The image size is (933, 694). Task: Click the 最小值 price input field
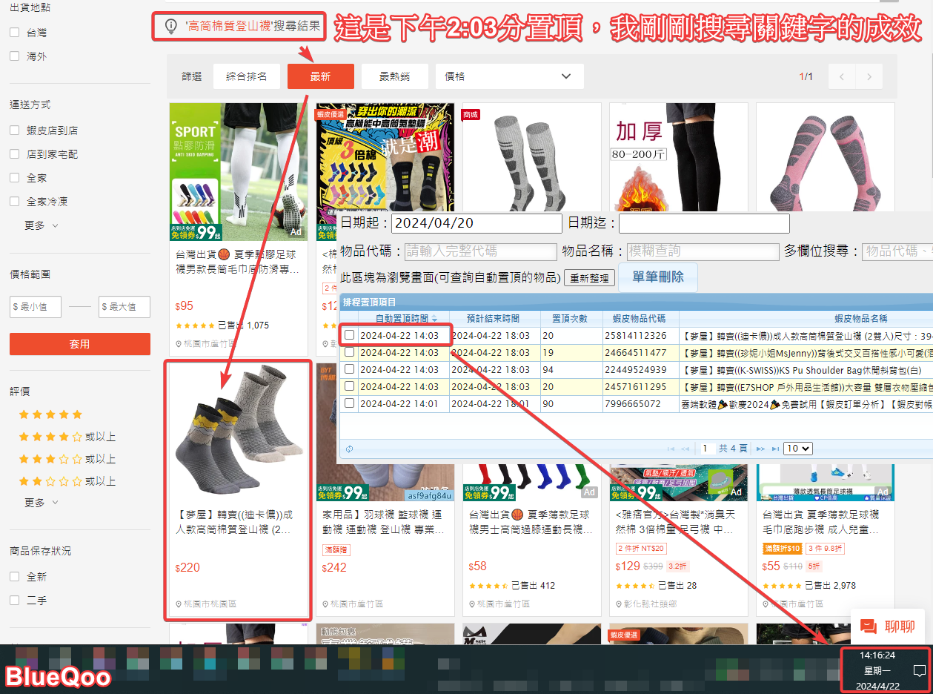36,306
